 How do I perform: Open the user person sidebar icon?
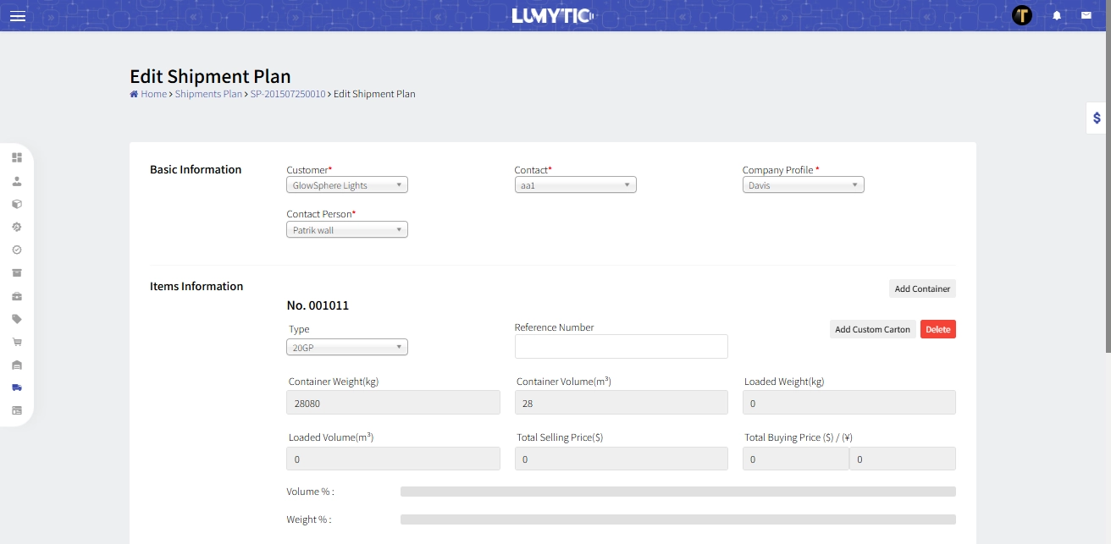pyautogui.click(x=17, y=181)
